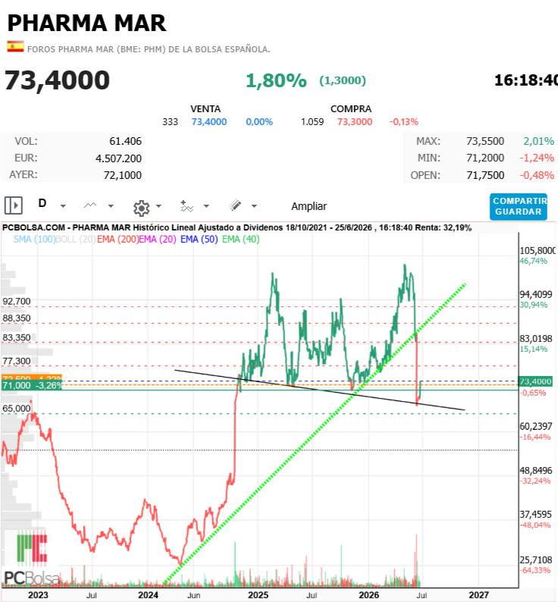This screenshot has width=558, height=602.
Task: Toggle the SMA (100) indicator label
Action: point(34,239)
